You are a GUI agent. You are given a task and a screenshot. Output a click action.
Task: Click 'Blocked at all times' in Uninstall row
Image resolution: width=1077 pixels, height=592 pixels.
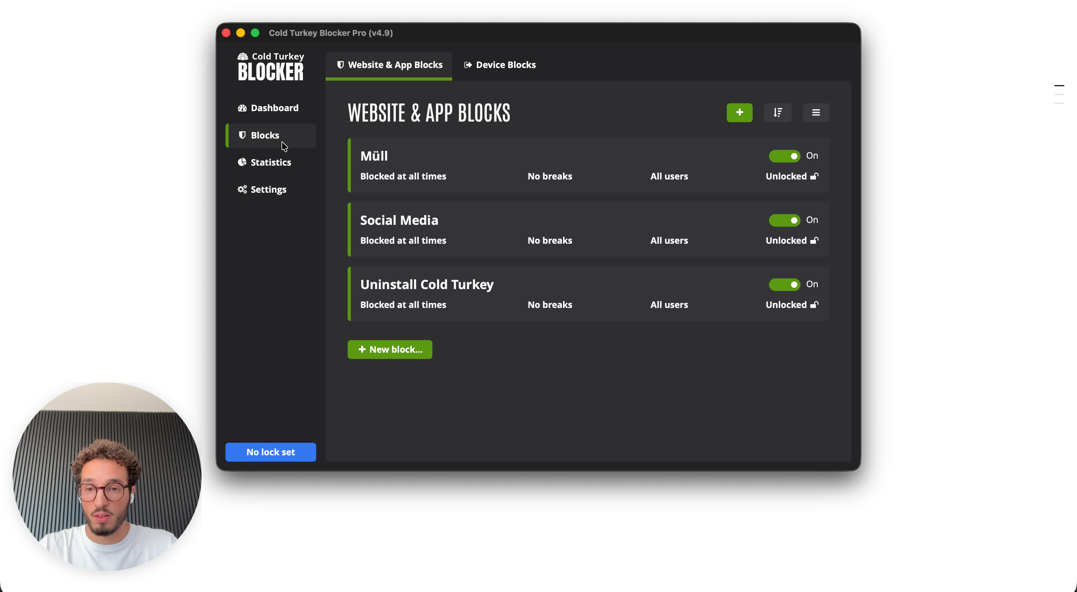403,305
